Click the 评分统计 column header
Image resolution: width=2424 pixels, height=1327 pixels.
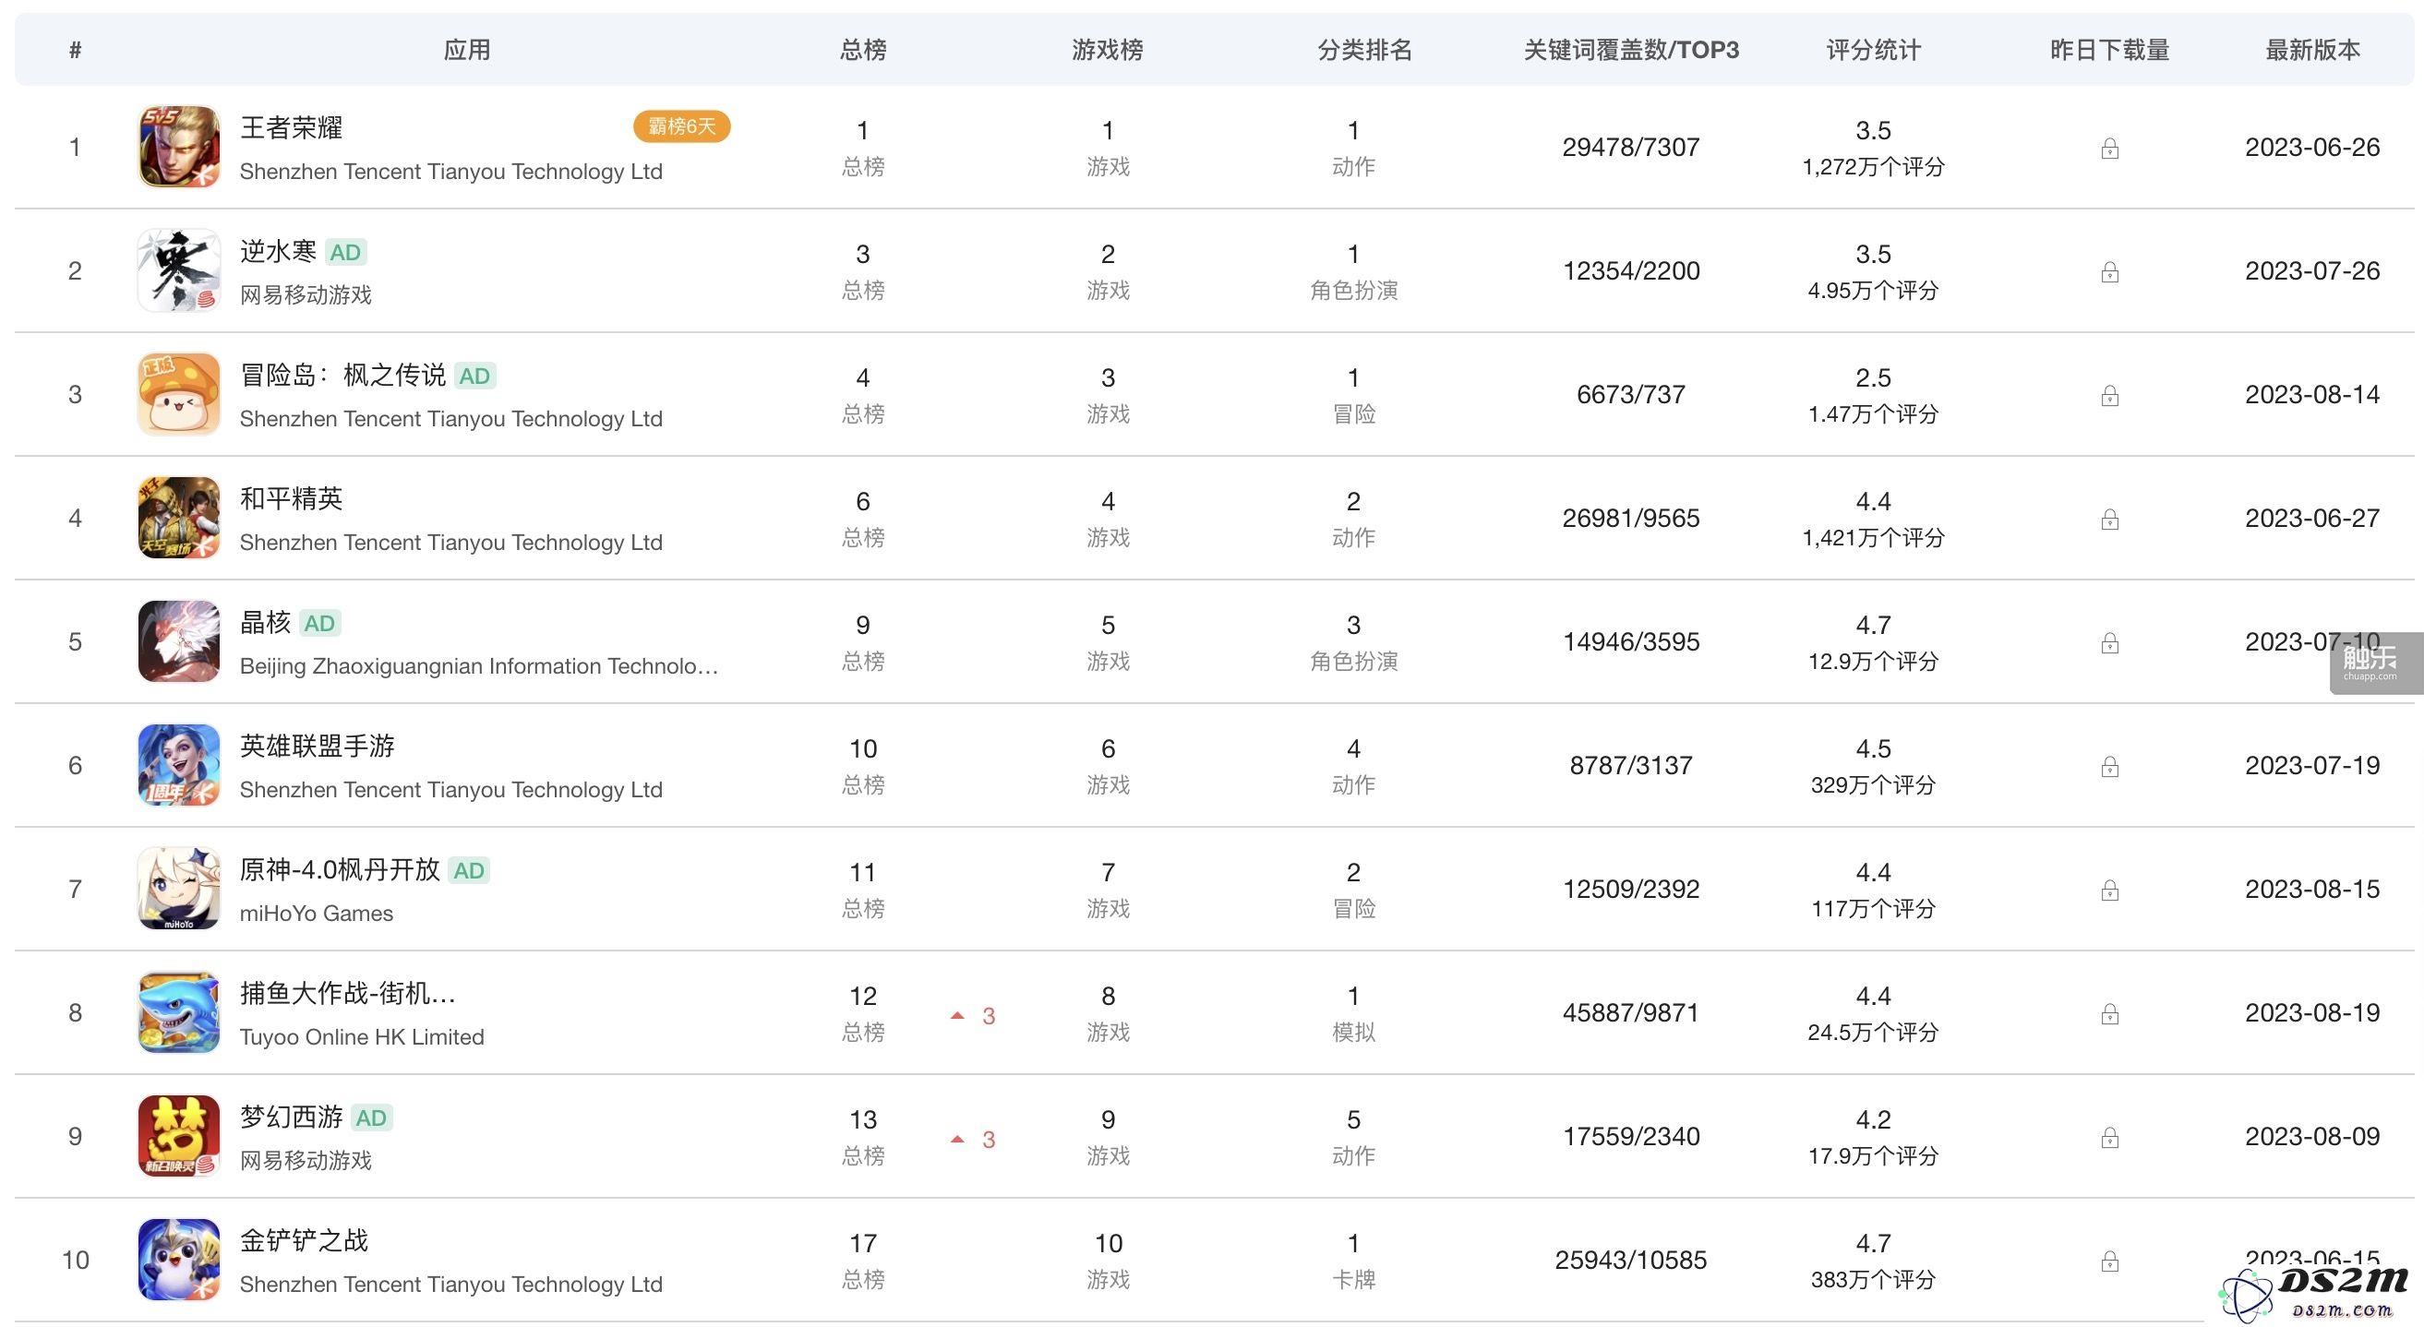click(1874, 50)
